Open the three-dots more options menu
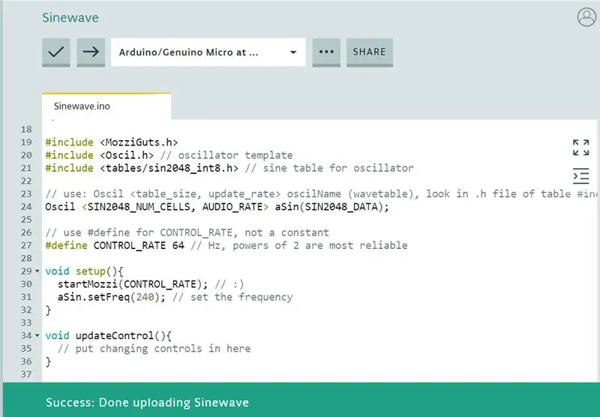Viewport: 600px width, 417px height. tap(326, 52)
